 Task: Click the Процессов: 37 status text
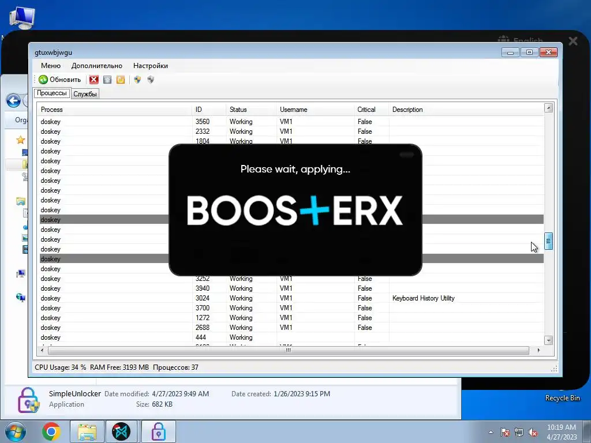point(175,367)
